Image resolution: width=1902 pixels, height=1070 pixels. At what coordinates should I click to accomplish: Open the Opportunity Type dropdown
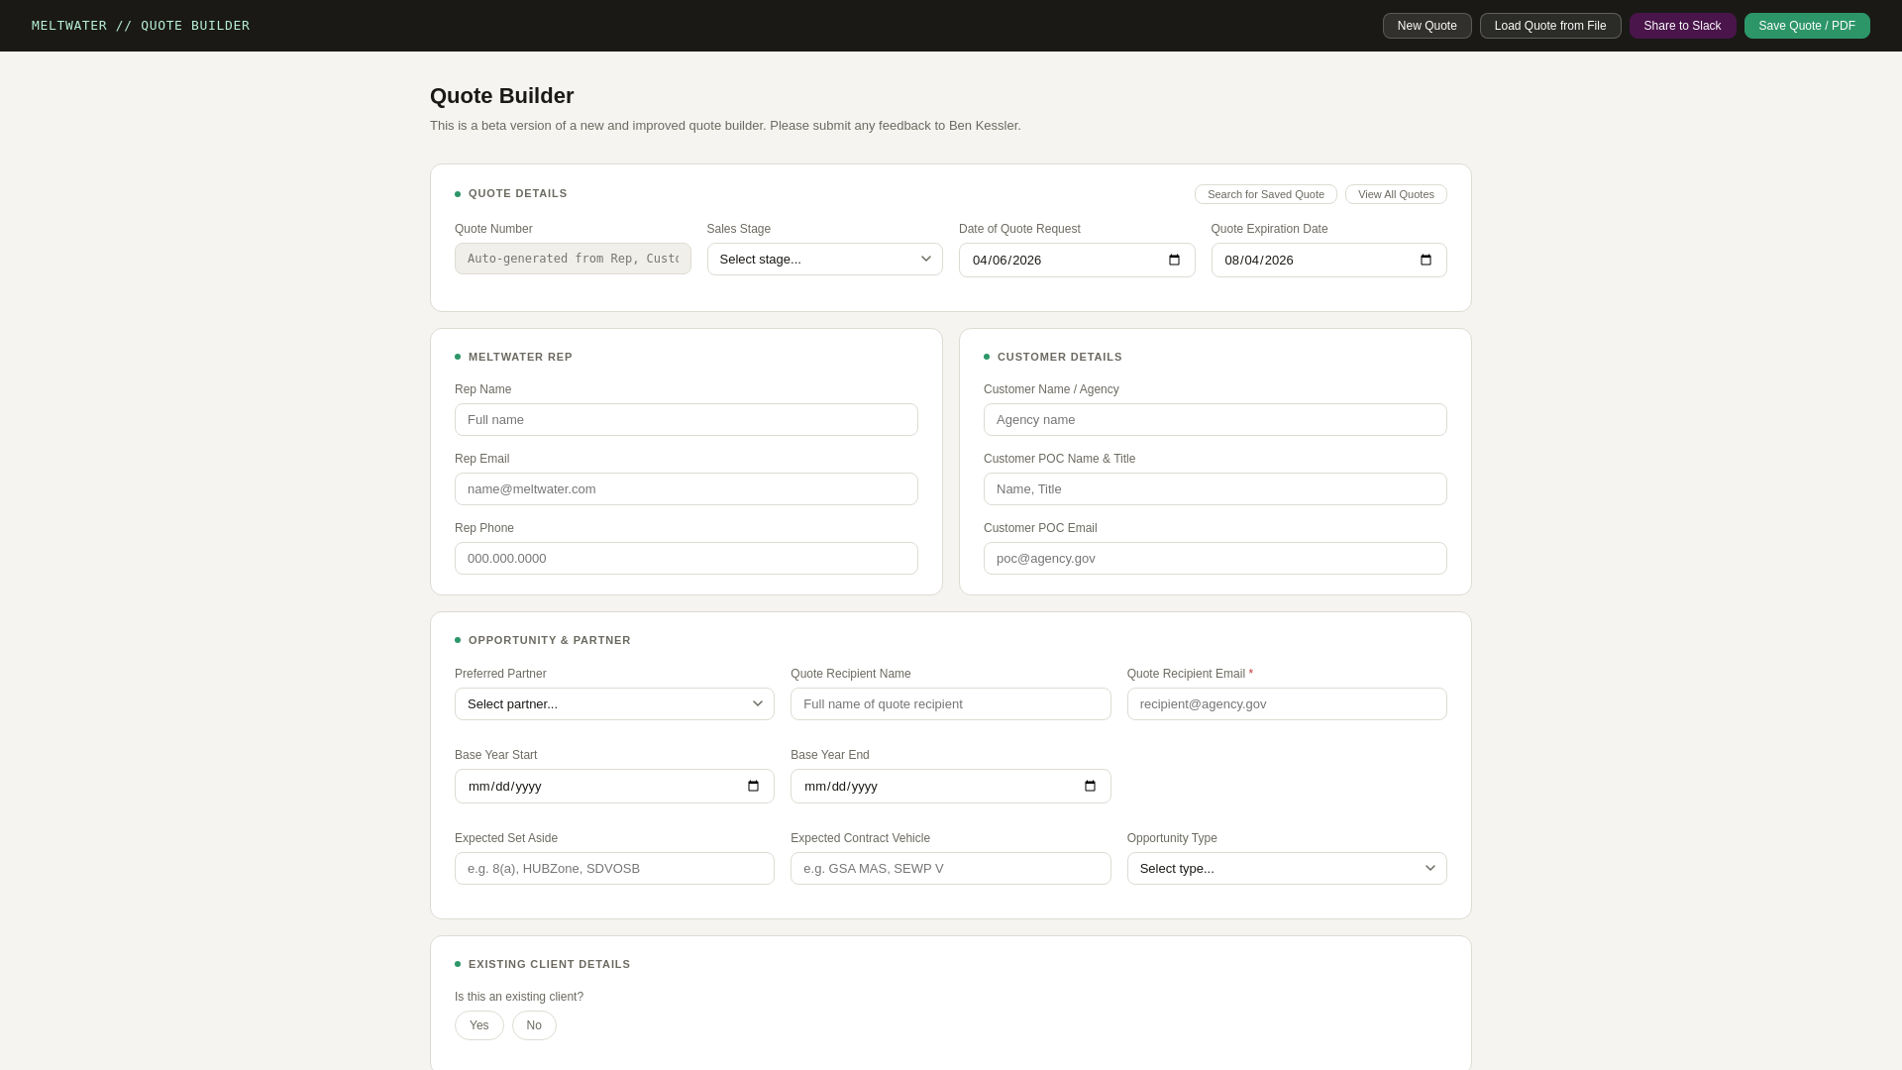(x=1287, y=869)
